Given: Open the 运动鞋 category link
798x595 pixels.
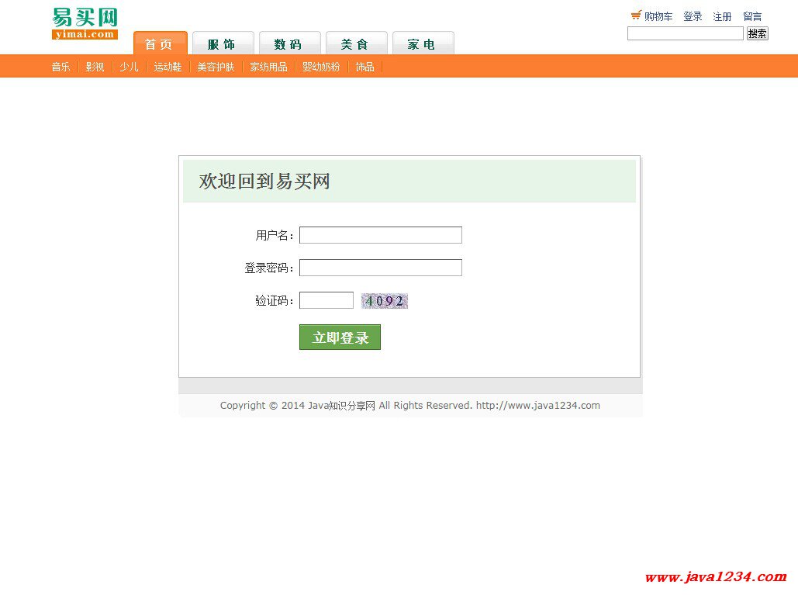Looking at the screenshot, I should [x=168, y=67].
